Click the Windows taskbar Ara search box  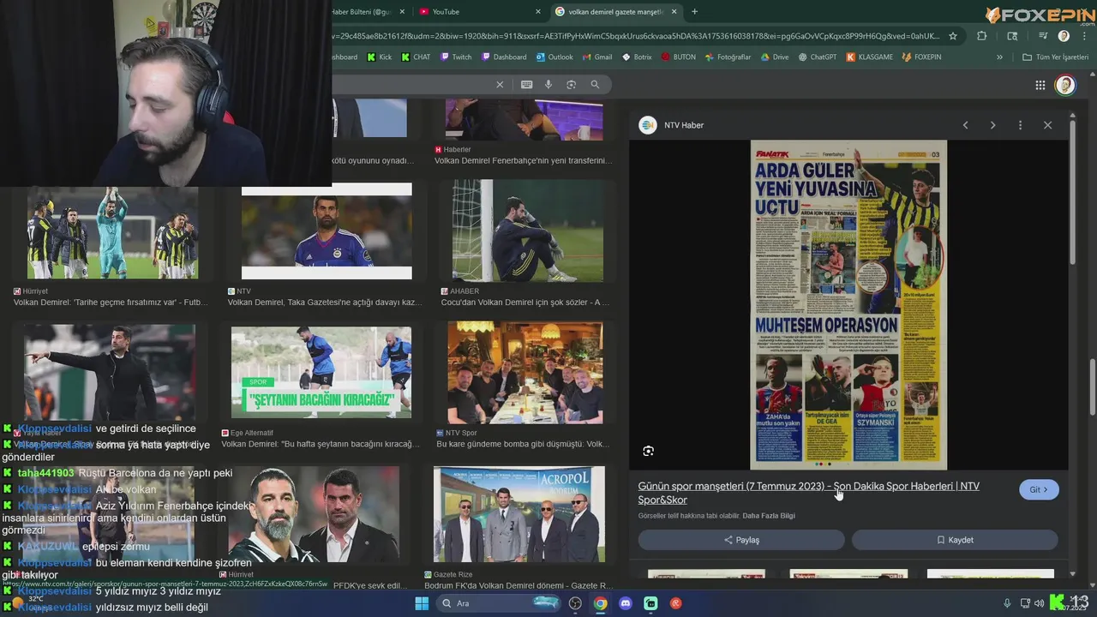tap(500, 603)
